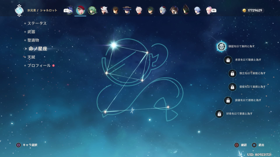Select the green-haired Baizhu portrait
This screenshot has height=157, width=280.
coord(92,10)
